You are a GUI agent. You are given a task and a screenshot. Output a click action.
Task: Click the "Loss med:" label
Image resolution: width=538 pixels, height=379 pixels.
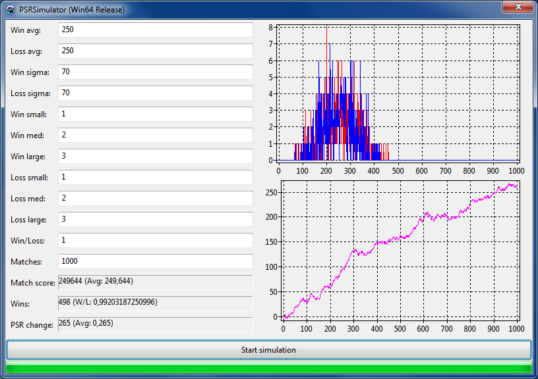coord(28,199)
